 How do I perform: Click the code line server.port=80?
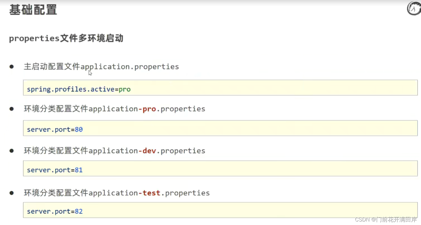(55, 129)
